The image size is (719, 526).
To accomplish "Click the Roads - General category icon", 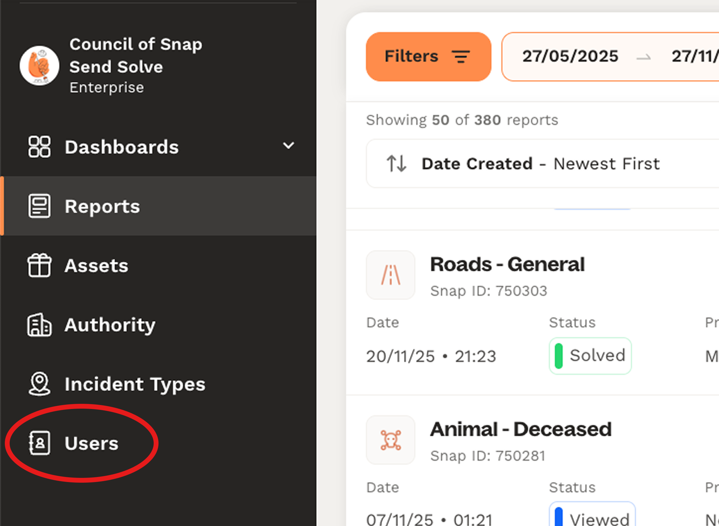I will point(390,275).
